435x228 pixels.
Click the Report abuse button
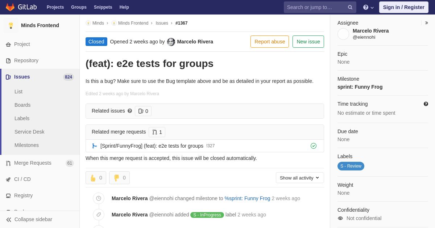(x=270, y=42)
